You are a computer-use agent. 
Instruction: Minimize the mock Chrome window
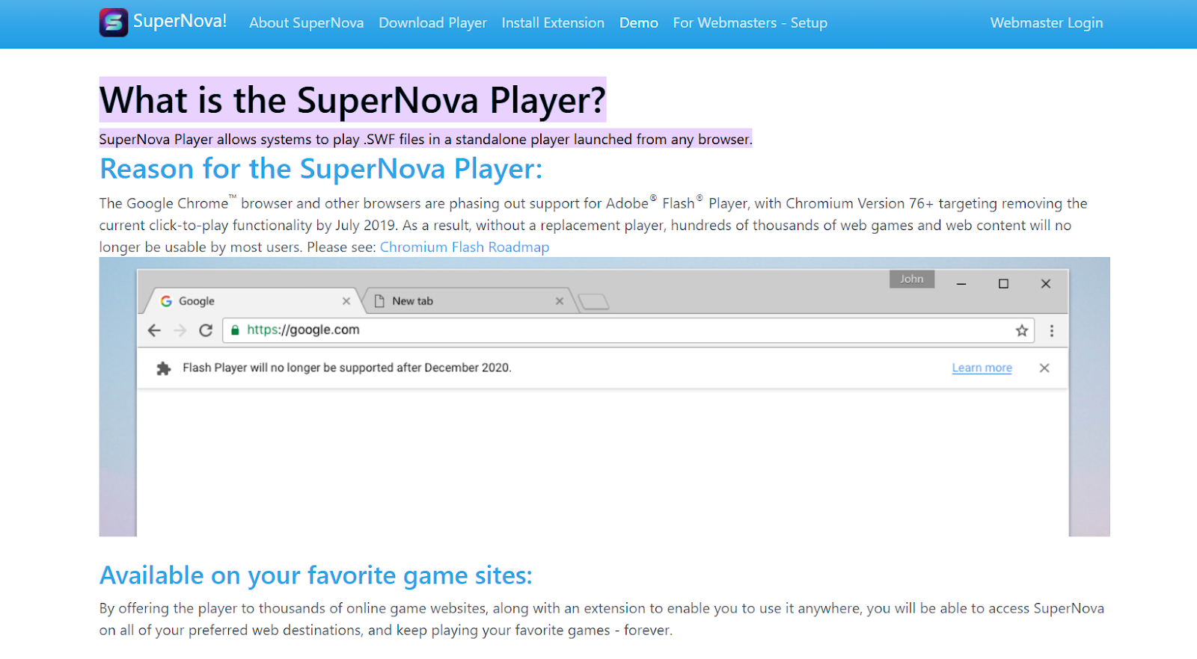tap(961, 284)
